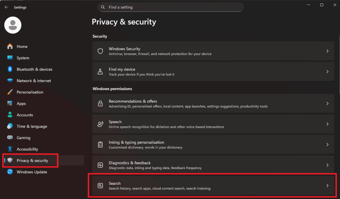
Task: Click the Find my device locator icon
Action: coord(100,72)
